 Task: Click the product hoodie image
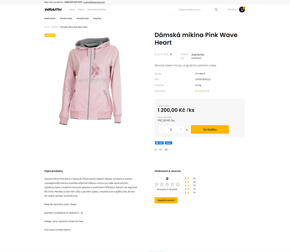coord(90,81)
